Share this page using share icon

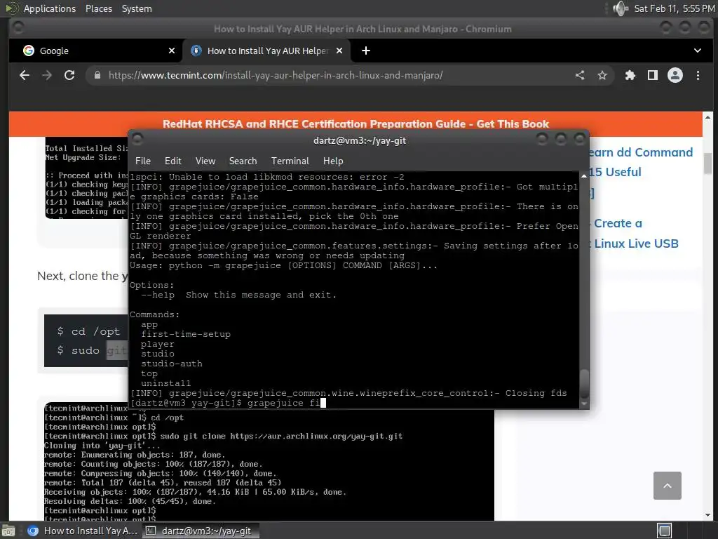(x=580, y=75)
